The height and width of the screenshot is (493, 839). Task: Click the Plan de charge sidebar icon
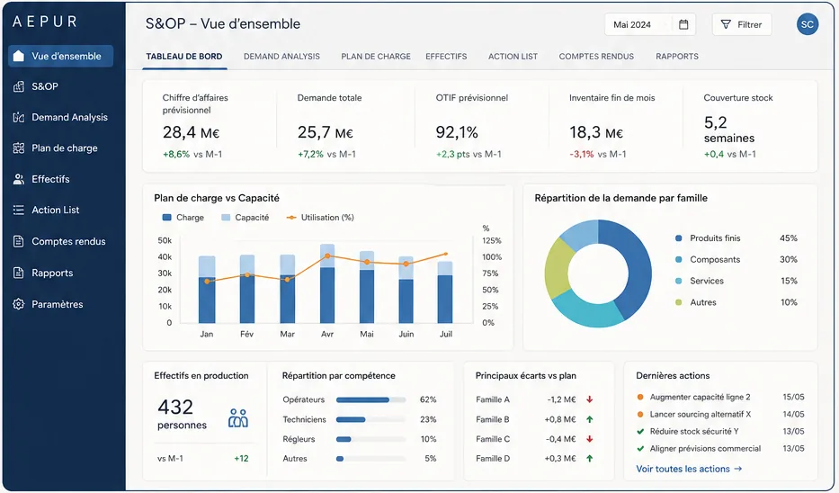pyautogui.click(x=18, y=148)
